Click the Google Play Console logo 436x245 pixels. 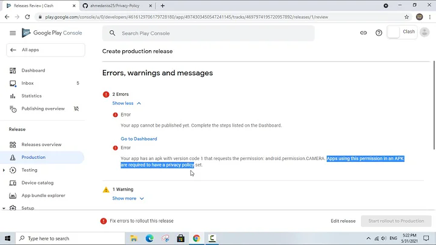coord(52,33)
